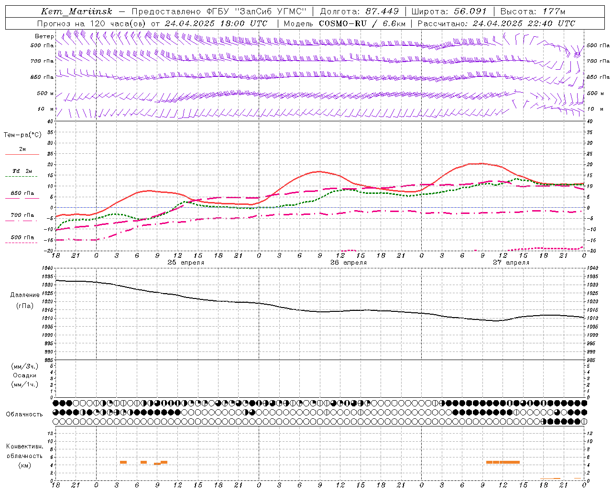The width and height of the screenshot is (612, 489).
Task: Click the 'Конвективн.' convective cloud label
Action: [x=25, y=446]
